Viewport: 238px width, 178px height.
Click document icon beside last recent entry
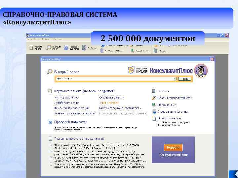(x=51, y=164)
